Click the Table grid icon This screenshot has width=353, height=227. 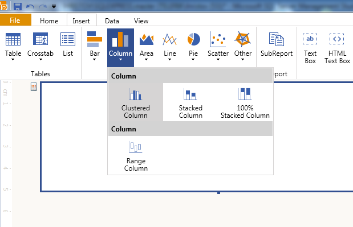(13, 39)
